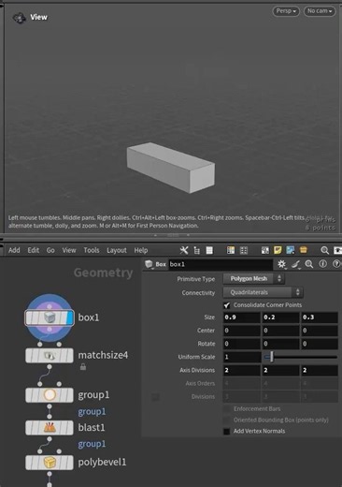Click the Uniform Scale parameter label

[196, 357]
